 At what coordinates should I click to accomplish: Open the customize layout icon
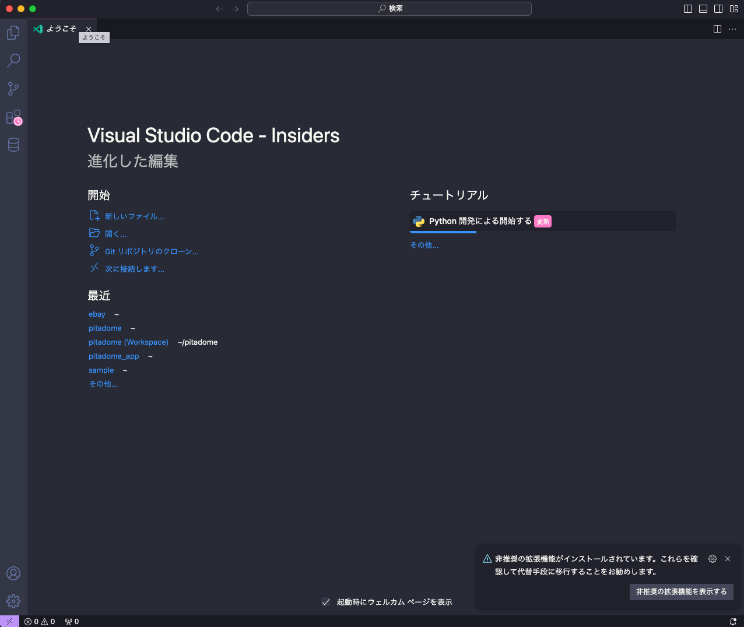pyautogui.click(x=734, y=9)
